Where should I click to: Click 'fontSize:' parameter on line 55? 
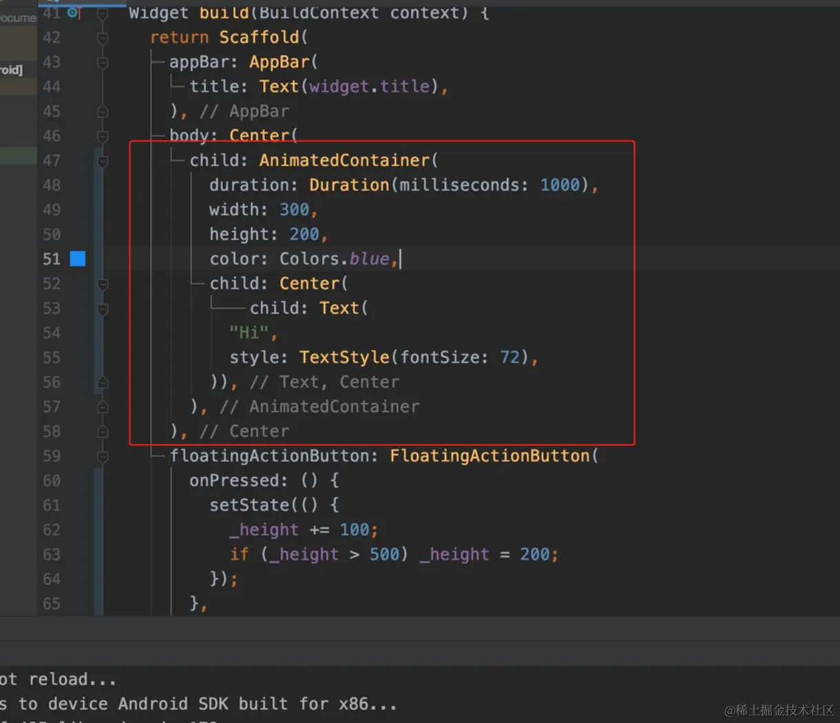(444, 357)
